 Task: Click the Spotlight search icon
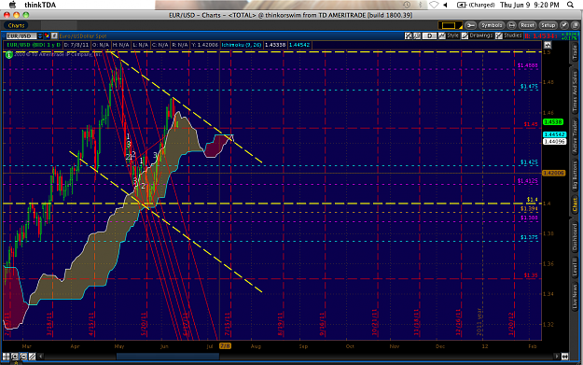pos(570,5)
